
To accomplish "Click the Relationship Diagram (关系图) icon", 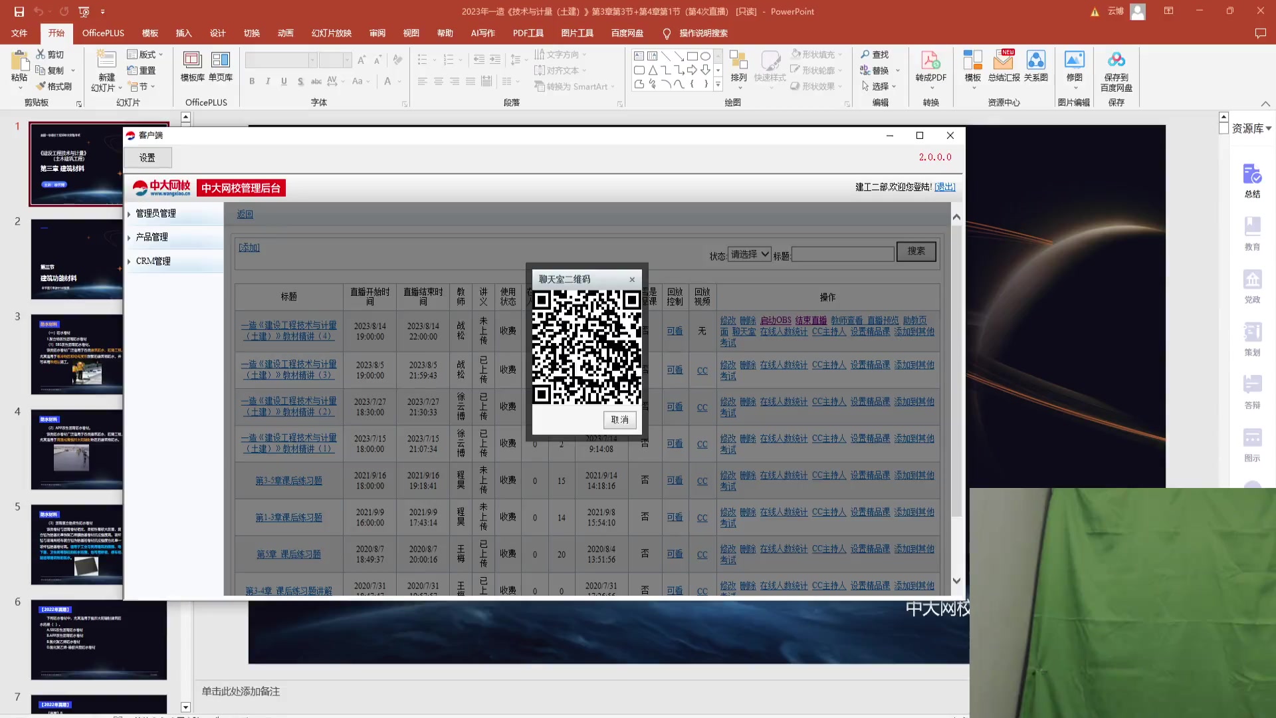I will pos(1035,60).
